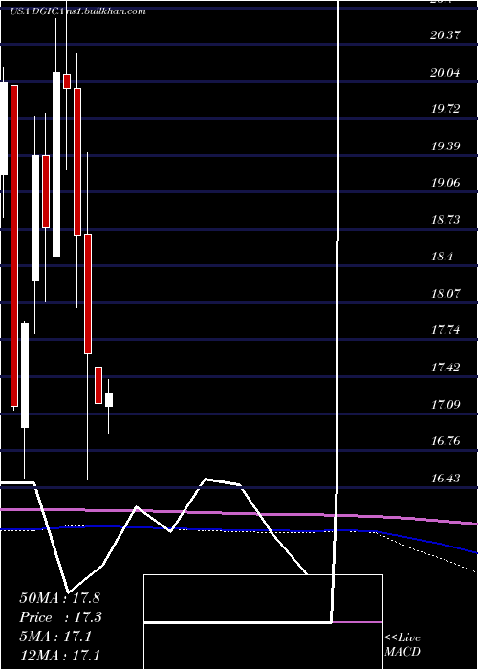Click the 17.42 price axis label
The image size is (478, 670).
(x=445, y=367)
